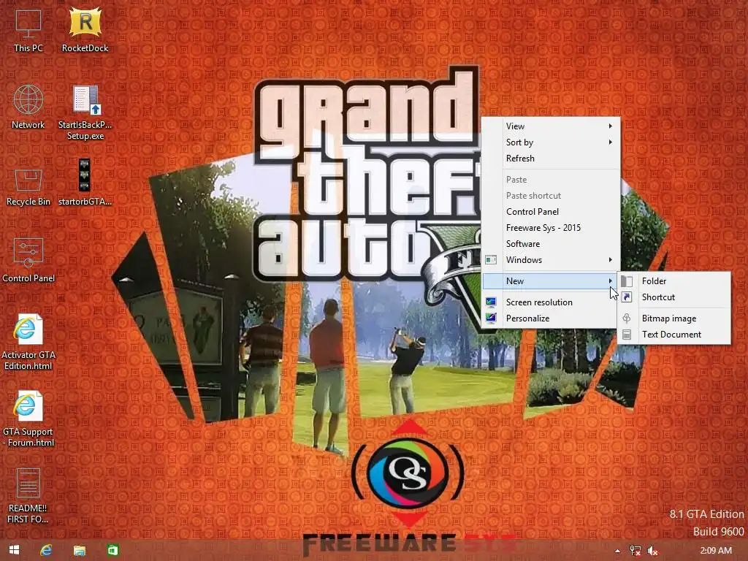Select the Recycle Bin icon
Viewport: 748px width, 561px height.
[28, 188]
